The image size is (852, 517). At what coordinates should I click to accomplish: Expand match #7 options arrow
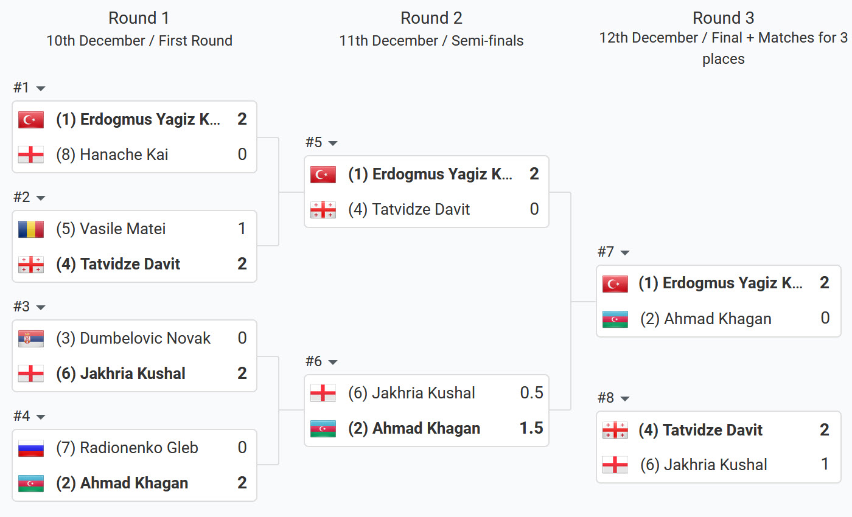[x=625, y=253]
